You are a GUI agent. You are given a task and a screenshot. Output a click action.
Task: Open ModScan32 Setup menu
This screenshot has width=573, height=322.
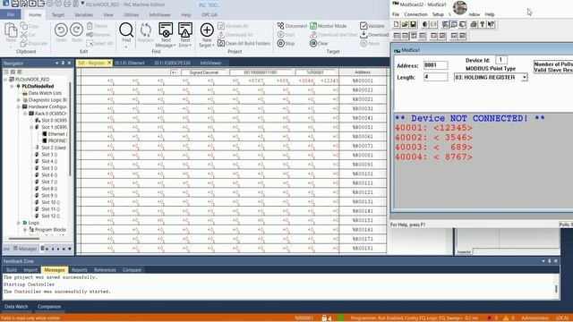[438, 14]
